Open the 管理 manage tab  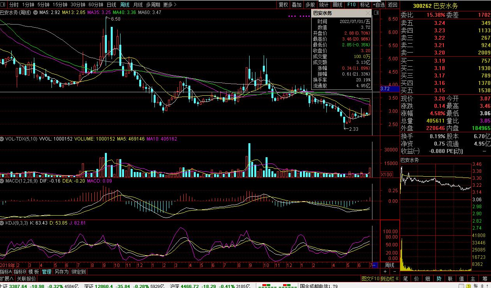point(46,272)
